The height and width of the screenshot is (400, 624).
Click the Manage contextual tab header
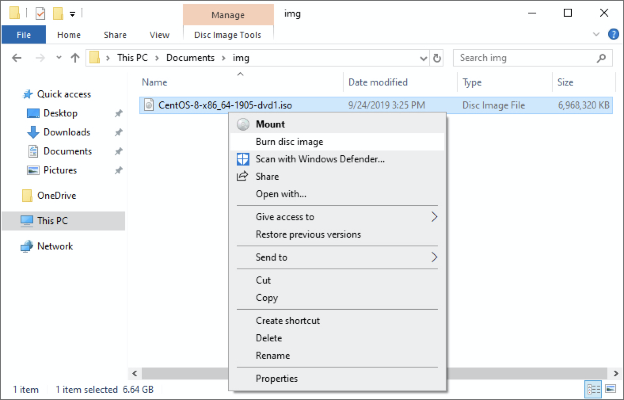(228, 15)
